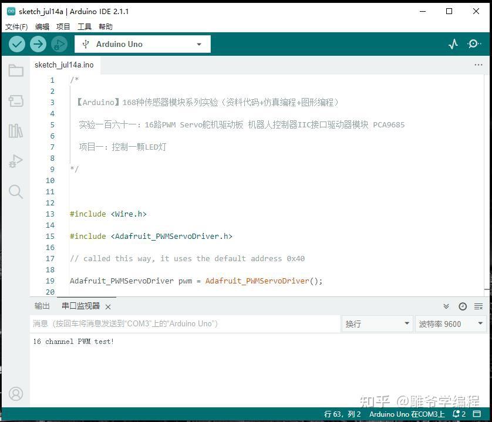Click line number 13 in gutter
The width and height of the screenshot is (492, 422).
[50, 214]
